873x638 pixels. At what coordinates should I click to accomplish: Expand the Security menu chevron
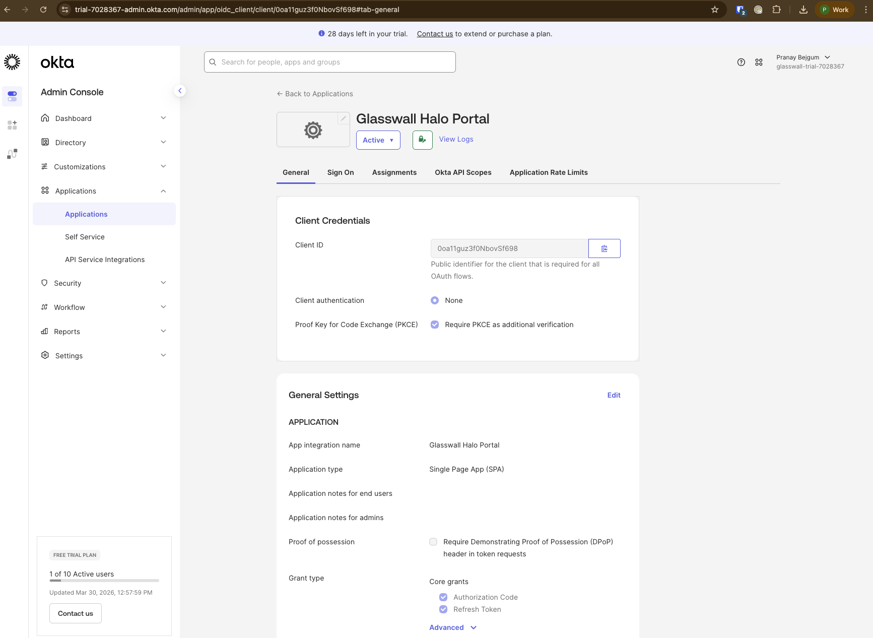[163, 283]
